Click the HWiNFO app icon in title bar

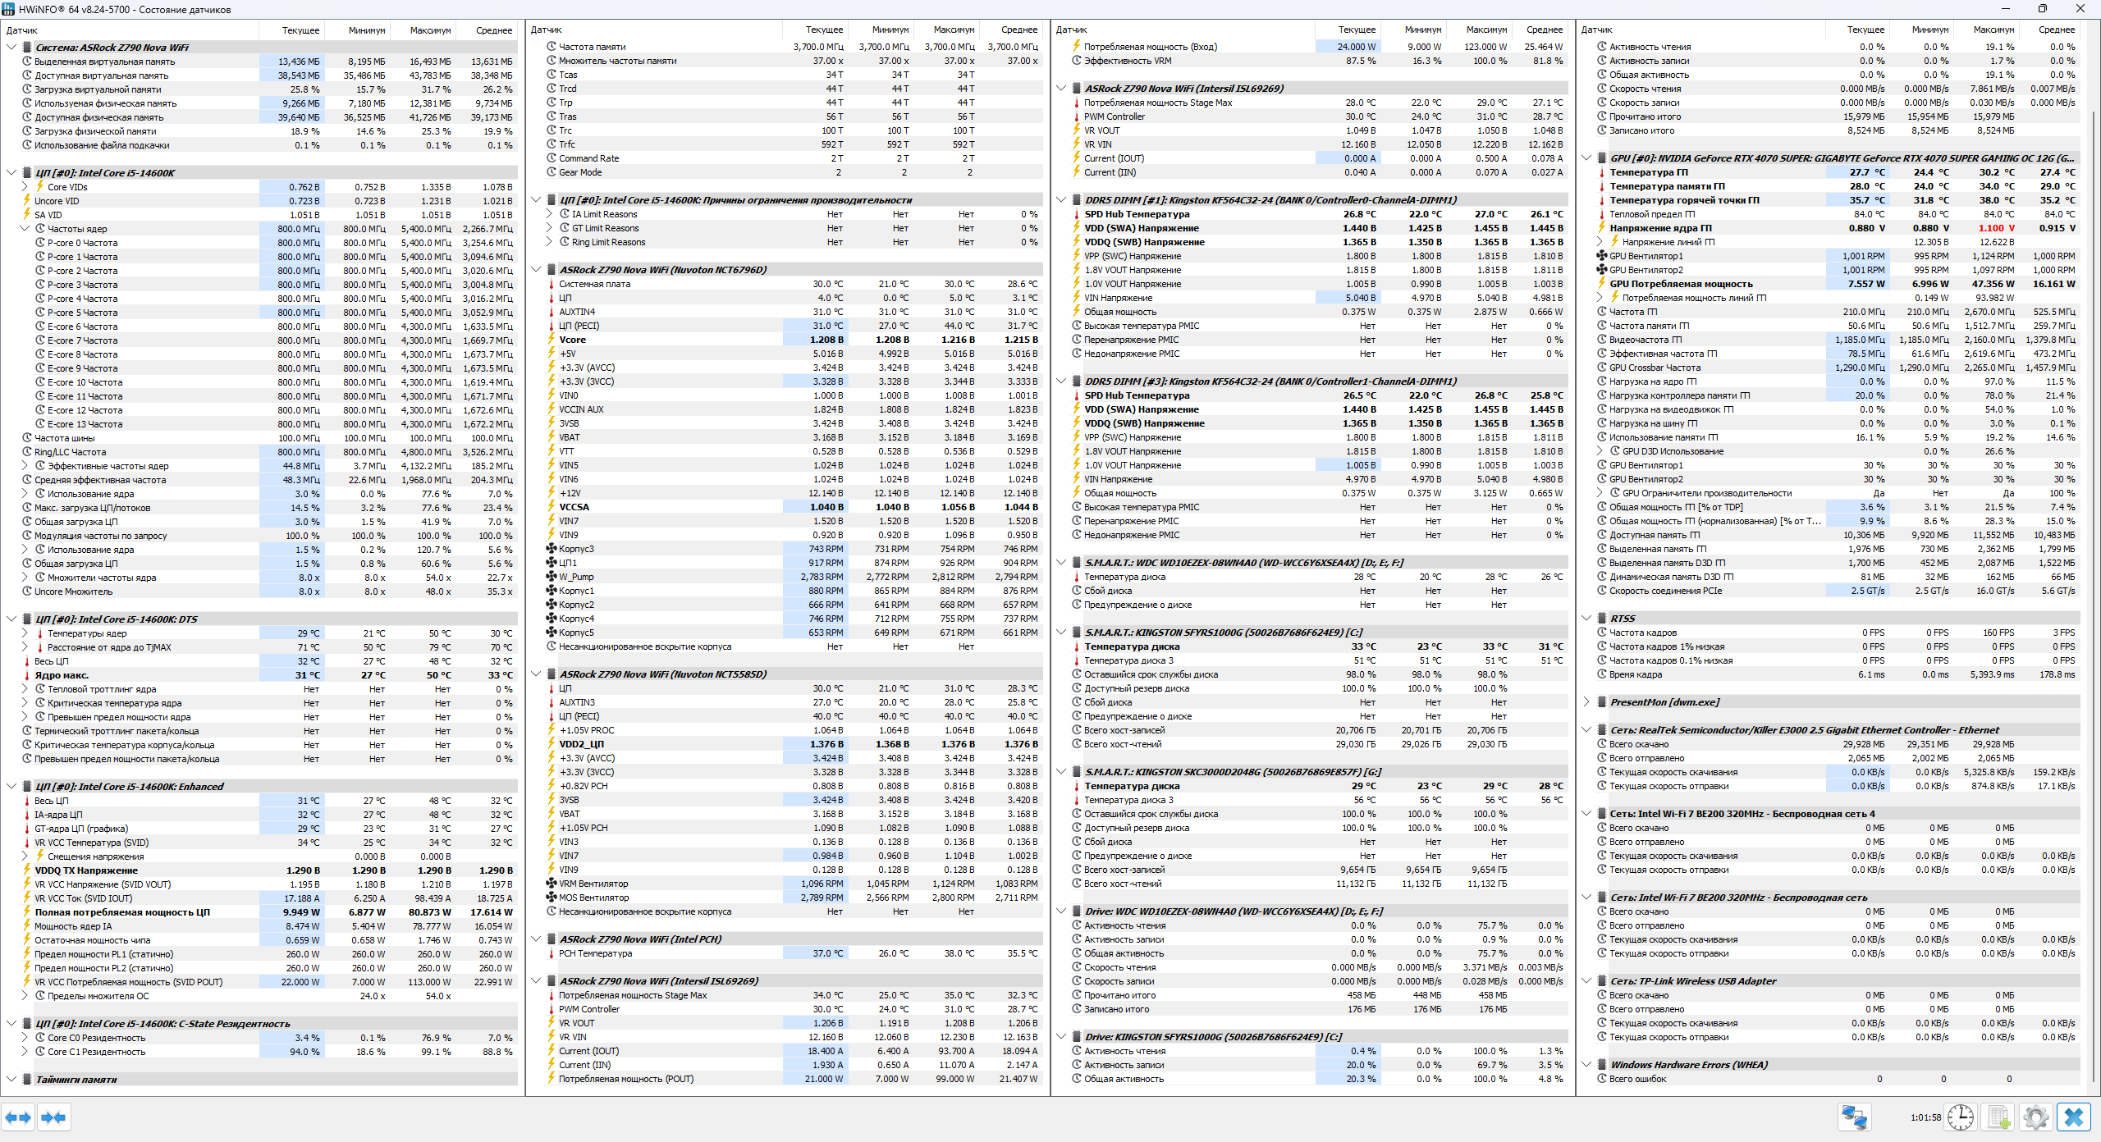point(9,9)
